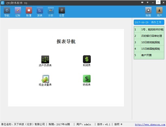Select to-do row 10日前地税报税
166x127 pixels.
(149, 42)
